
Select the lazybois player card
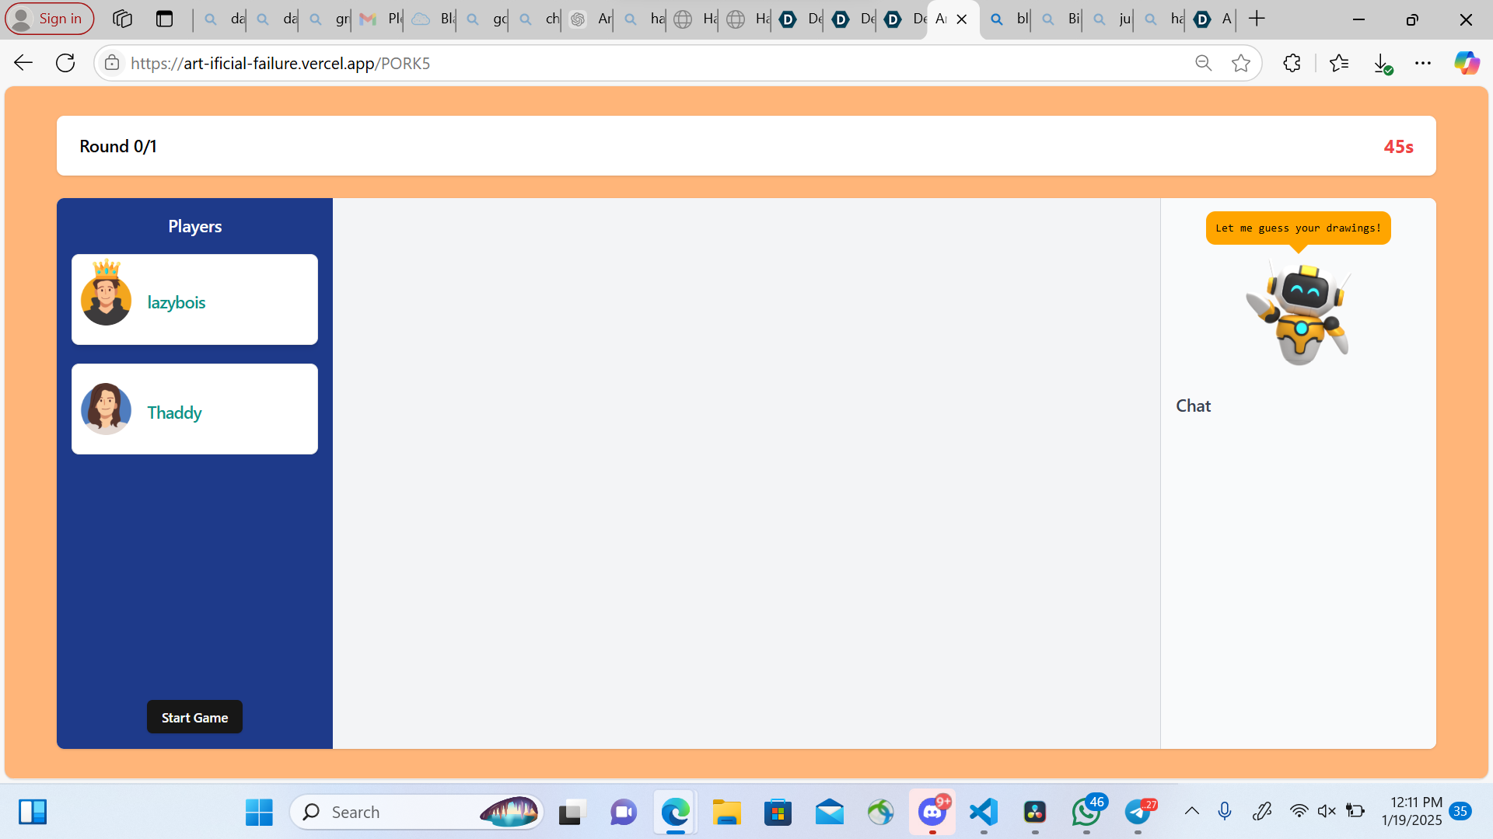pos(194,300)
